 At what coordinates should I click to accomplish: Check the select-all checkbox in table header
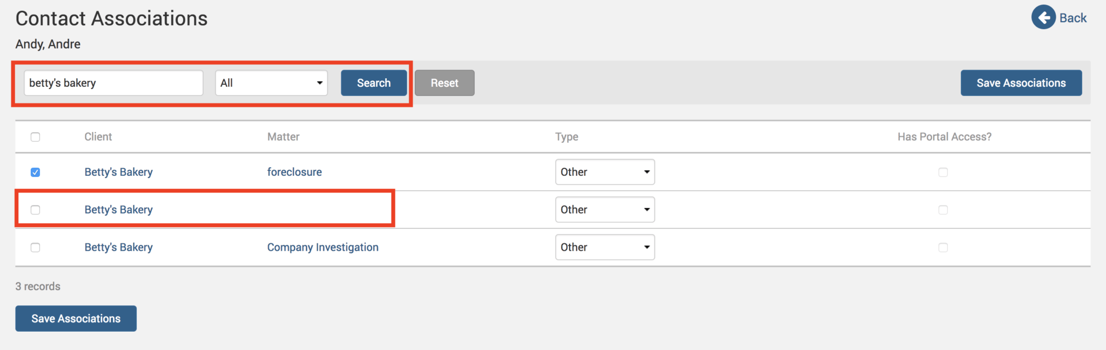[36, 137]
